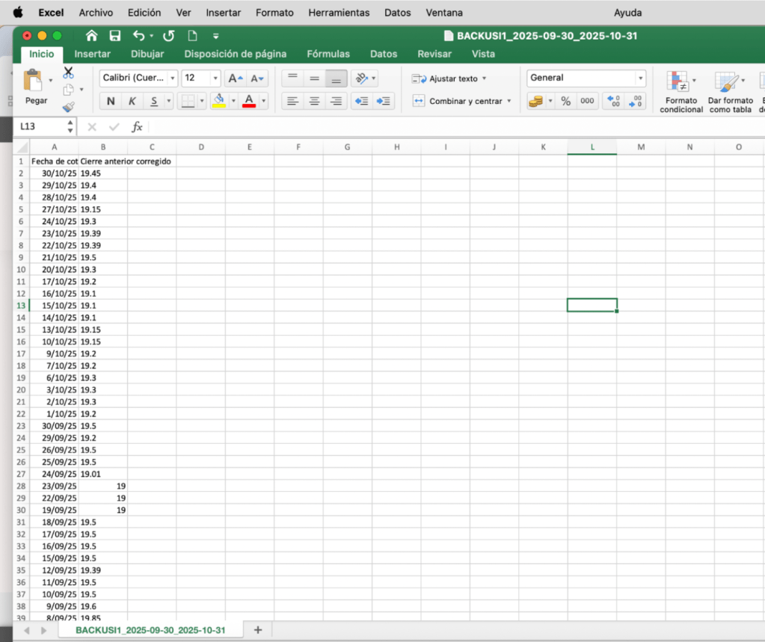The width and height of the screenshot is (765, 642).
Task: Select the Format Painter brush icon
Action: click(x=68, y=107)
